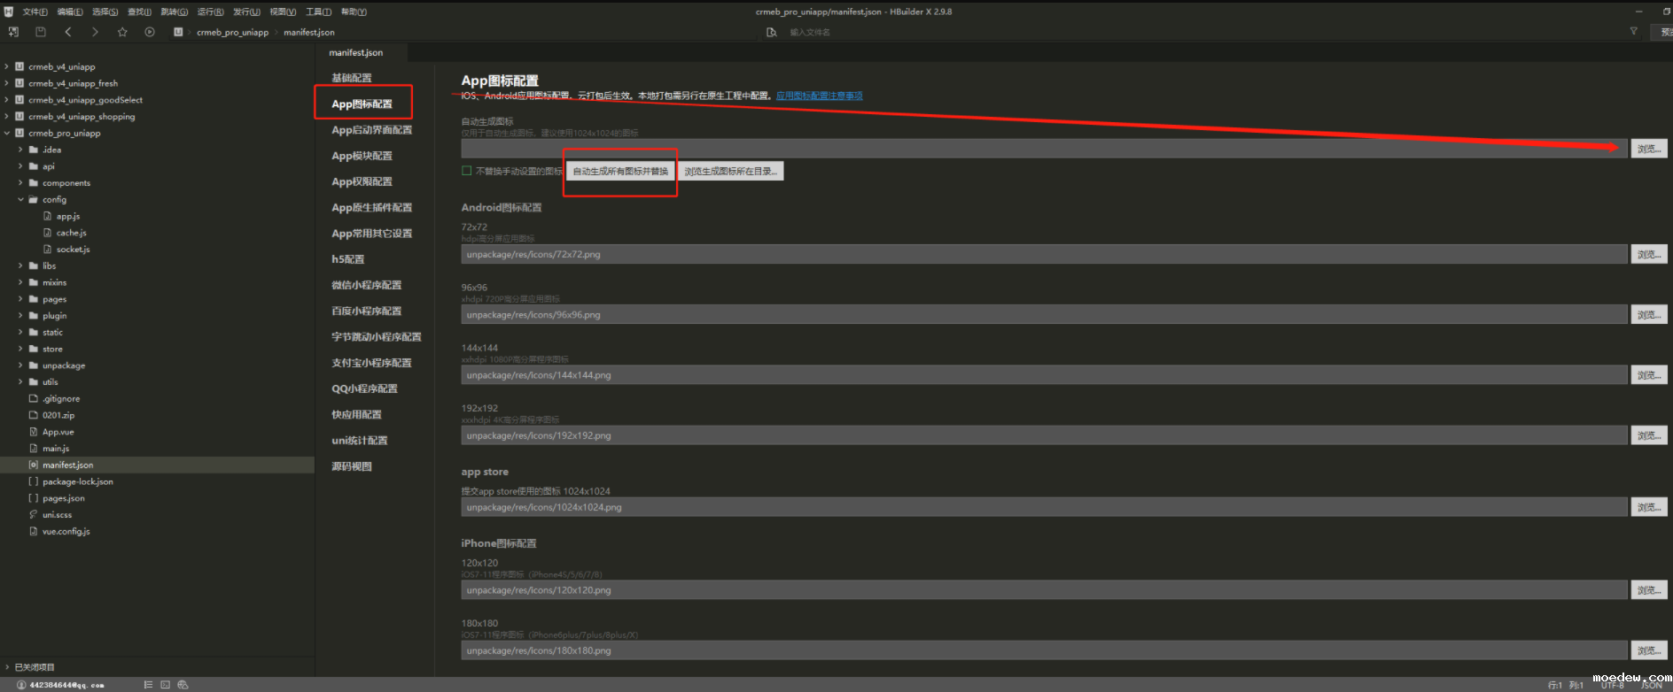Open pages.json in the file tree

point(64,498)
